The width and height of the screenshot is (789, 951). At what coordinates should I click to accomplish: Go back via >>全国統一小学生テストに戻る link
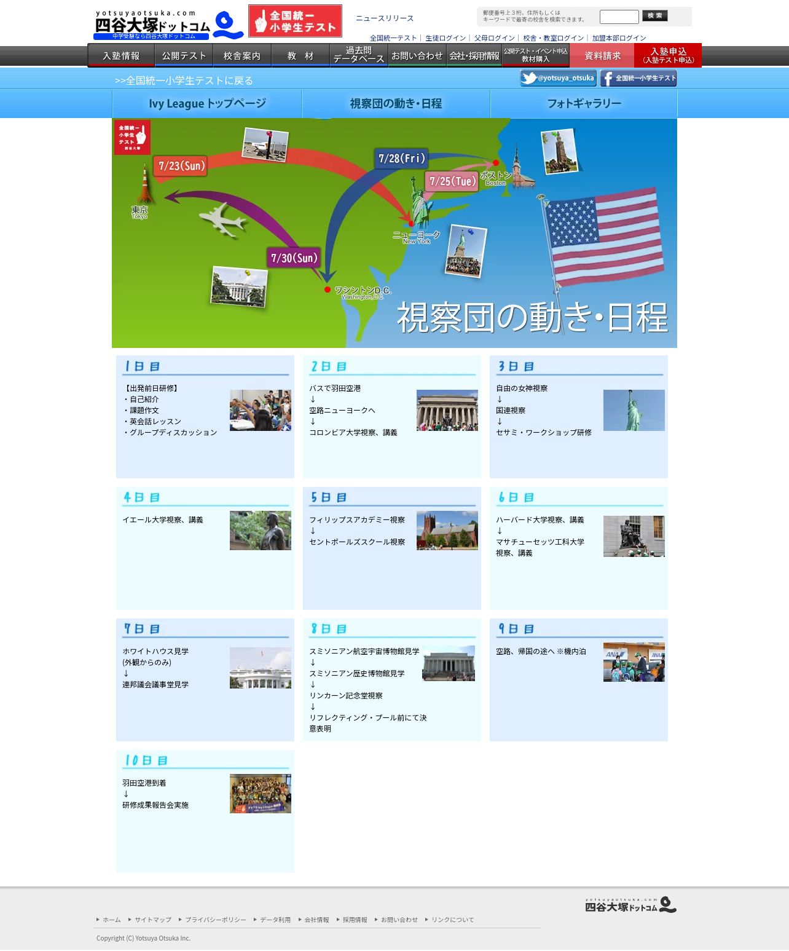(x=184, y=81)
